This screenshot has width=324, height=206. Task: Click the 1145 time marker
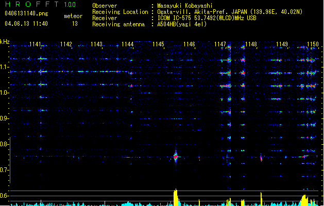click(158, 44)
